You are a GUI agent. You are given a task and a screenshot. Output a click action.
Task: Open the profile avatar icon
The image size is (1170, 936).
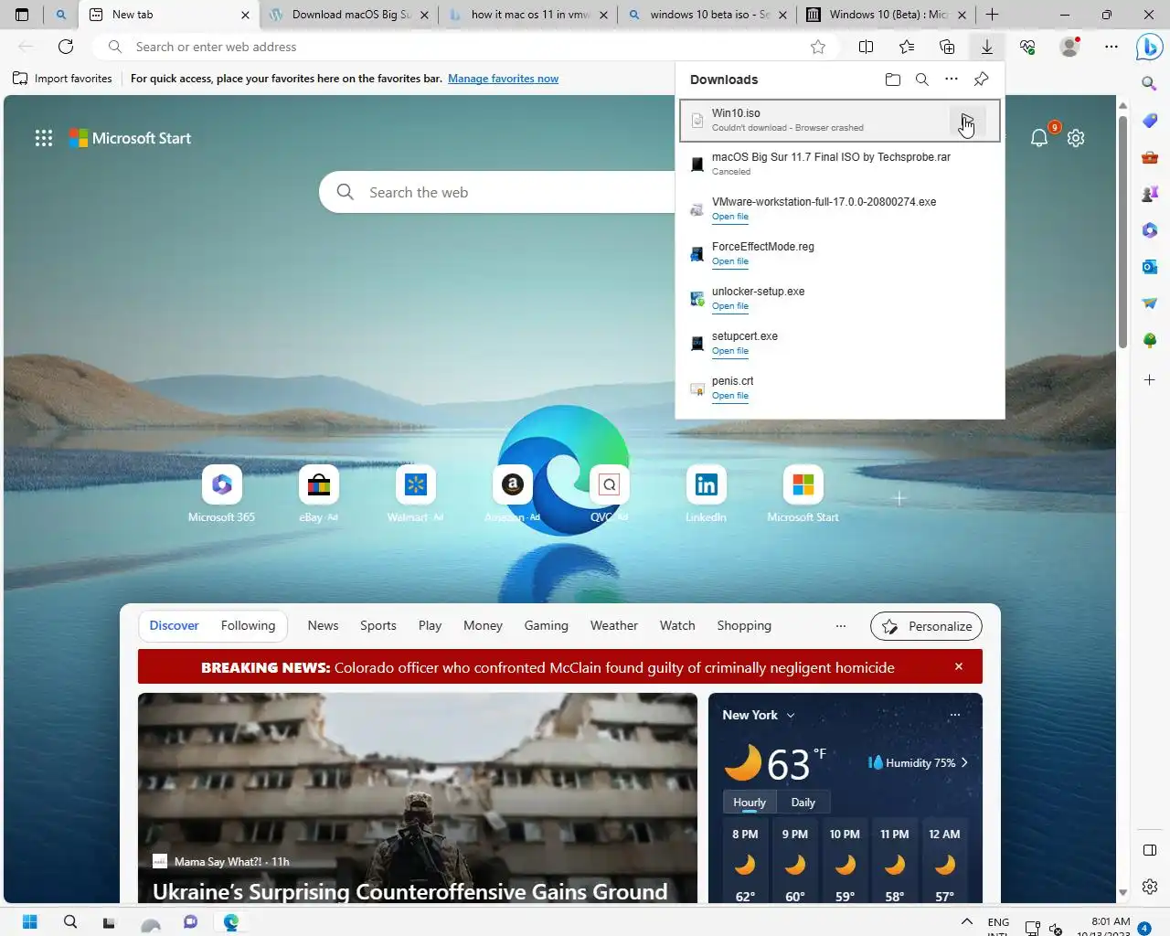(1069, 47)
